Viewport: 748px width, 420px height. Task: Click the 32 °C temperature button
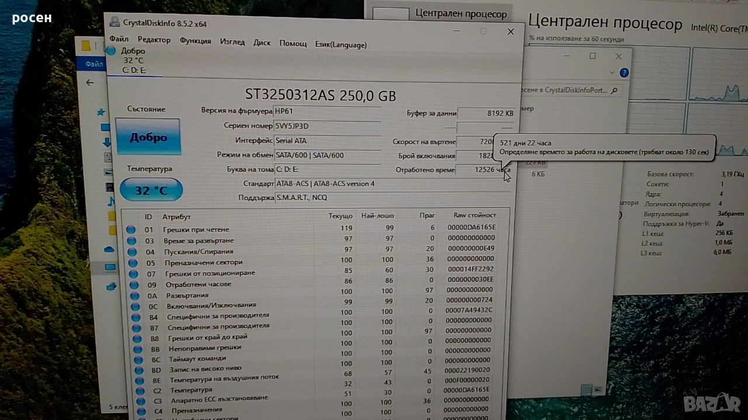(151, 190)
